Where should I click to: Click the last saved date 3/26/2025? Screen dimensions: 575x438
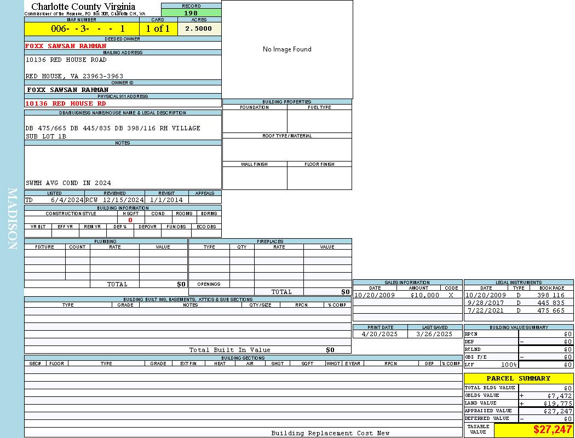[x=434, y=334]
